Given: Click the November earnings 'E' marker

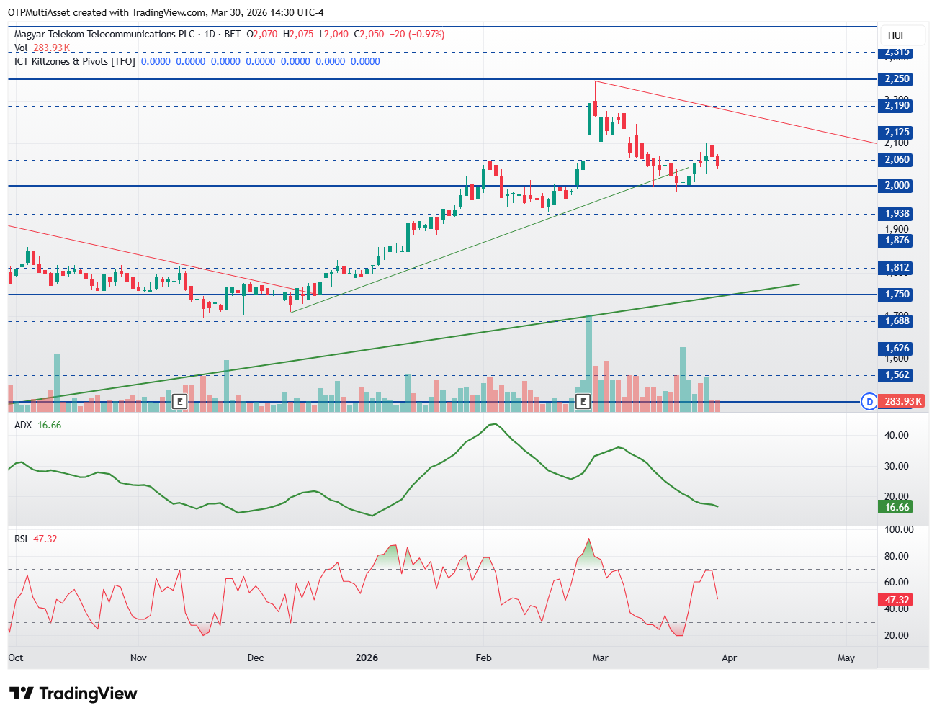Looking at the screenshot, I should 179,402.
